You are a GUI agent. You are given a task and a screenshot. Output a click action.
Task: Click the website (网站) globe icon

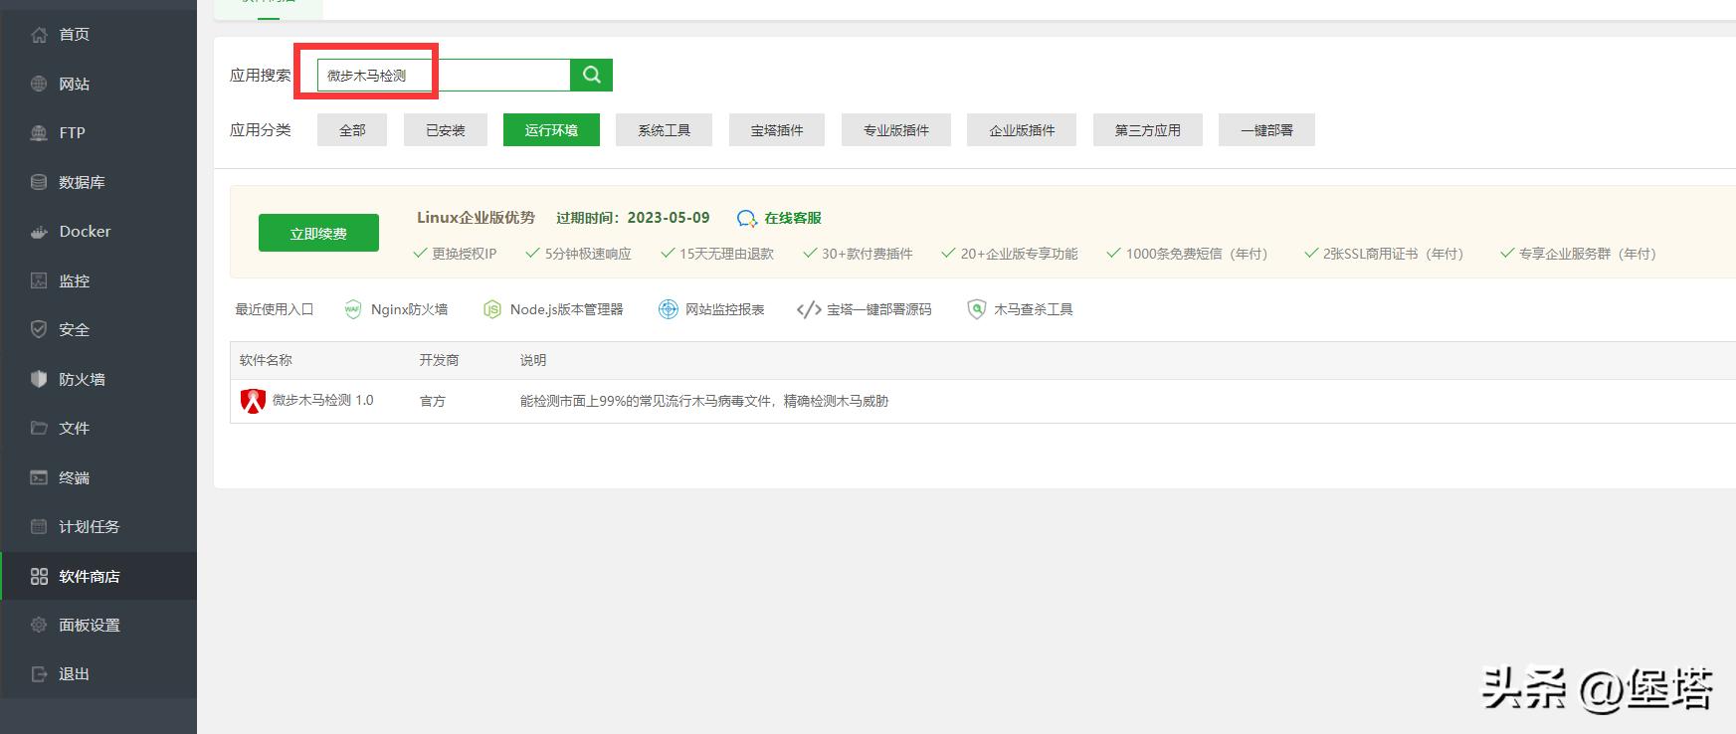click(39, 85)
